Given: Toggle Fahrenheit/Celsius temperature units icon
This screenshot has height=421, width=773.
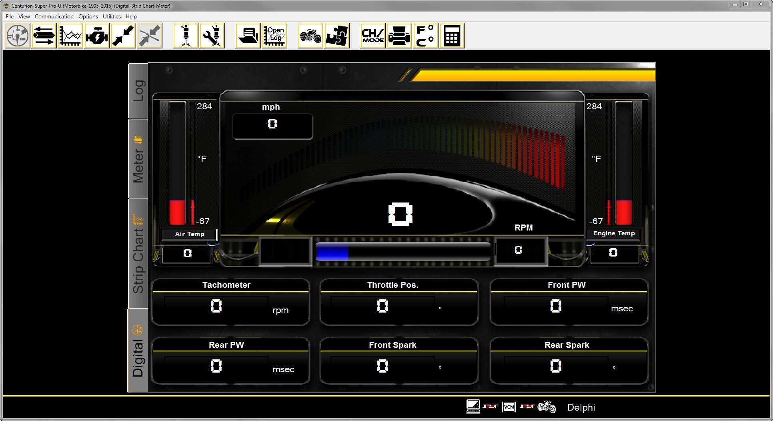Looking at the screenshot, I should click(426, 36).
